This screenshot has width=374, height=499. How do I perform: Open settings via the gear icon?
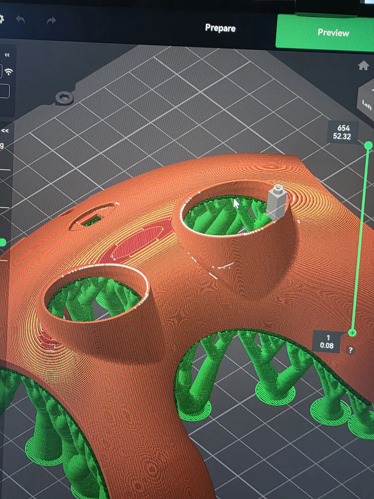click(x=1, y=19)
